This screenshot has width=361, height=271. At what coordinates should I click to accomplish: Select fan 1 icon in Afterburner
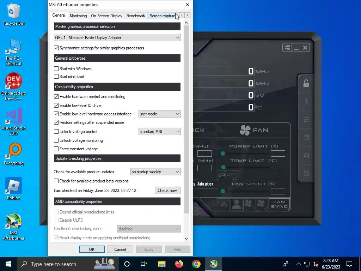(249, 204)
